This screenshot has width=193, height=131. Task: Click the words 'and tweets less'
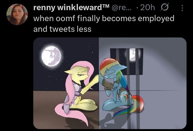pyautogui.click(x=62, y=29)
